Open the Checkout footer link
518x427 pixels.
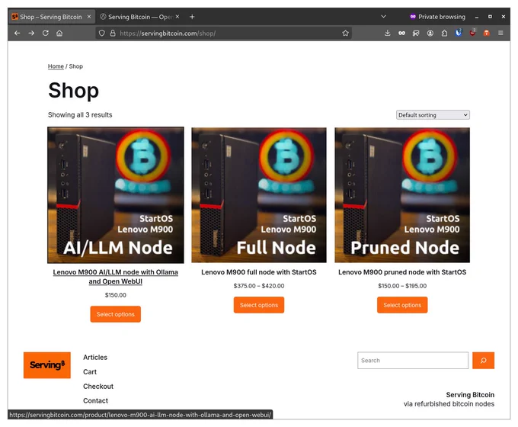tap(98, 387)
